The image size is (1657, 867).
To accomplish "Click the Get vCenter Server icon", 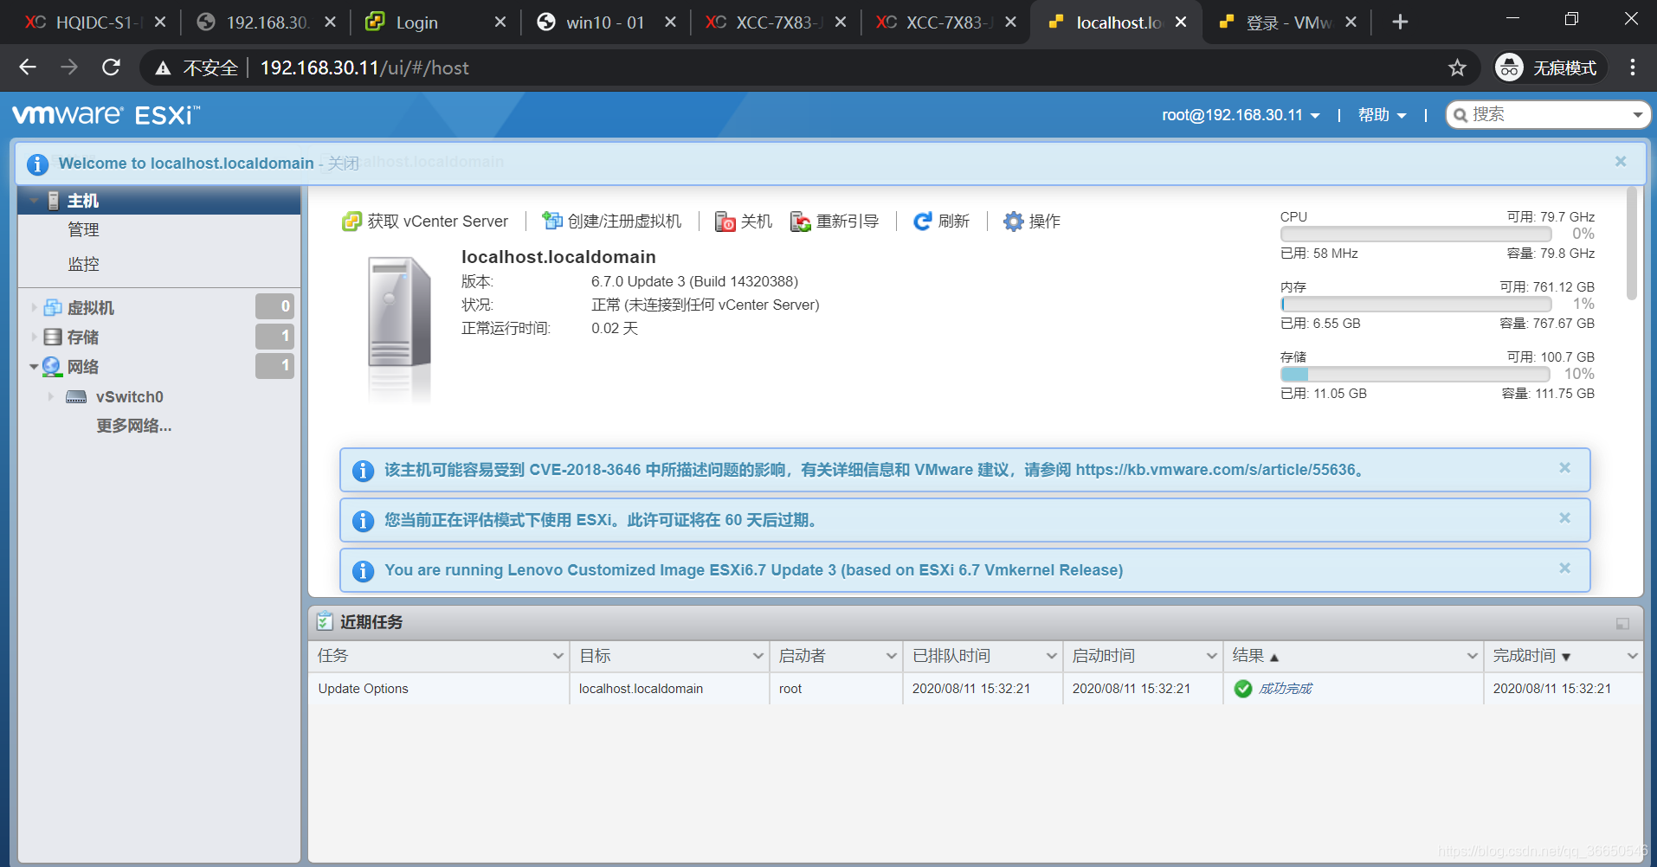I will pyautogui.click(x=351, y=222).
